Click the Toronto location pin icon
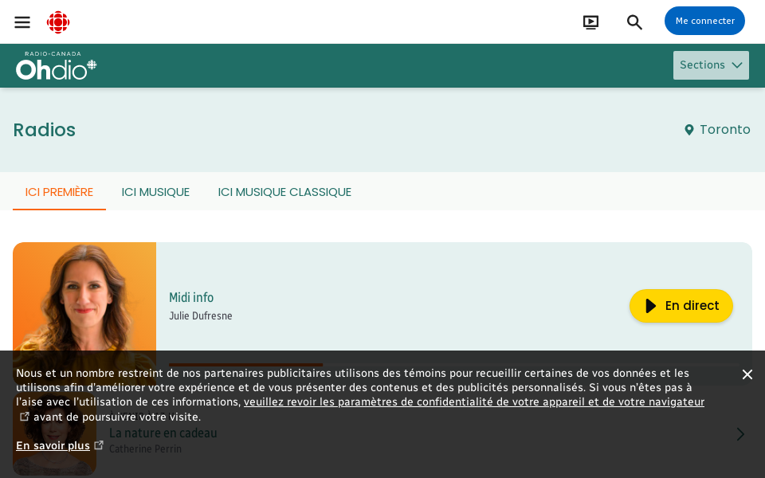Screen dimensions: 765x478 click(689, 130)
